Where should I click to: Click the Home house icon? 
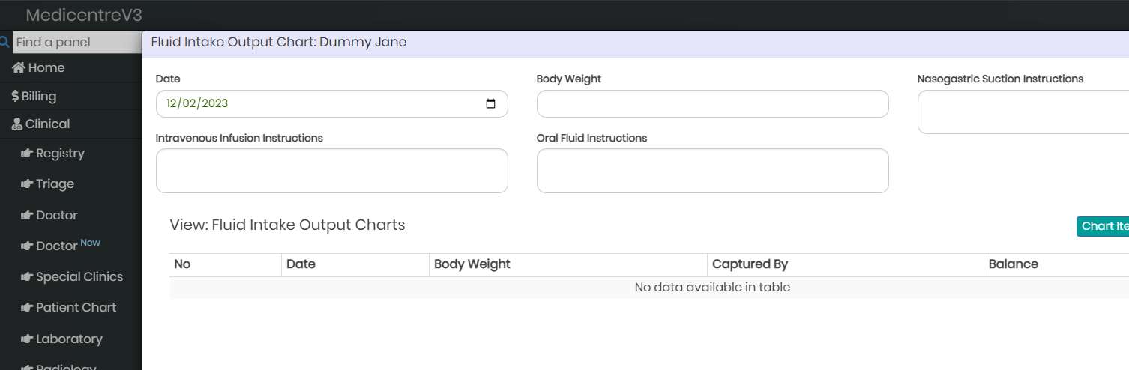19,67
